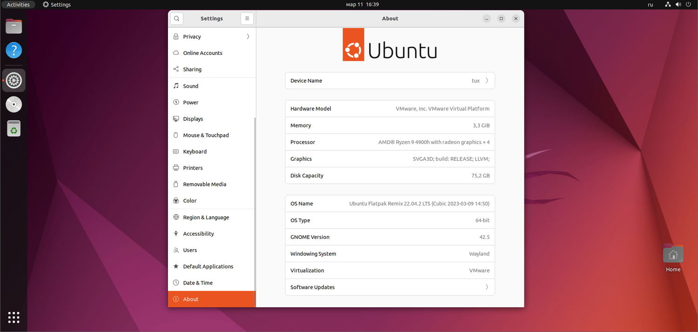The image size is (698, 332).
Task: Open the Home folder desktop icon
Action: pos(673,258)
